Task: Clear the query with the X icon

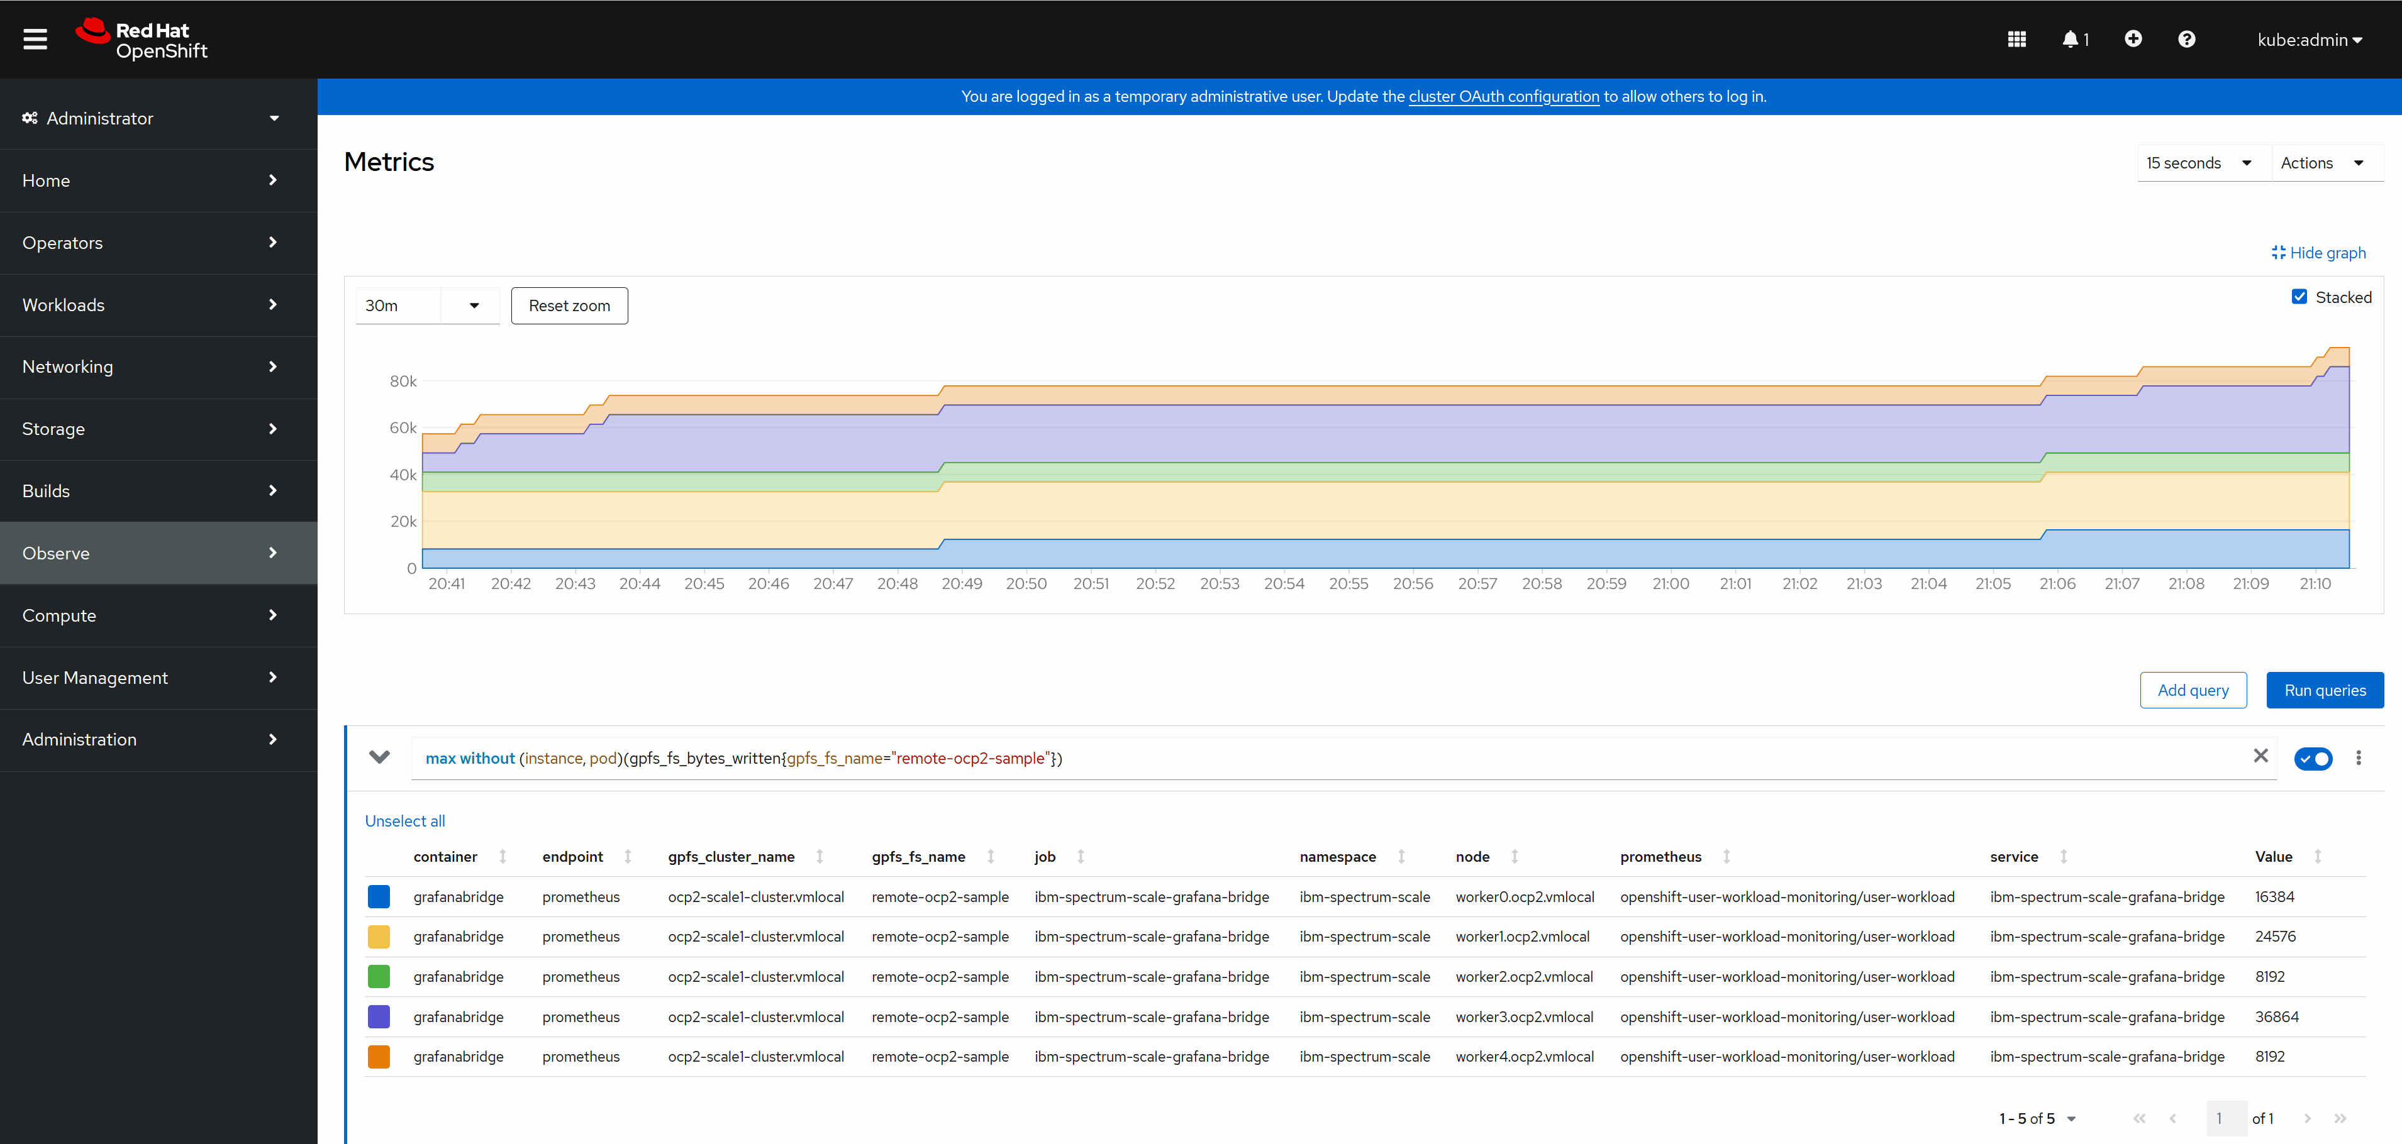Action: pyautogui.click(x=2260, y=756)
